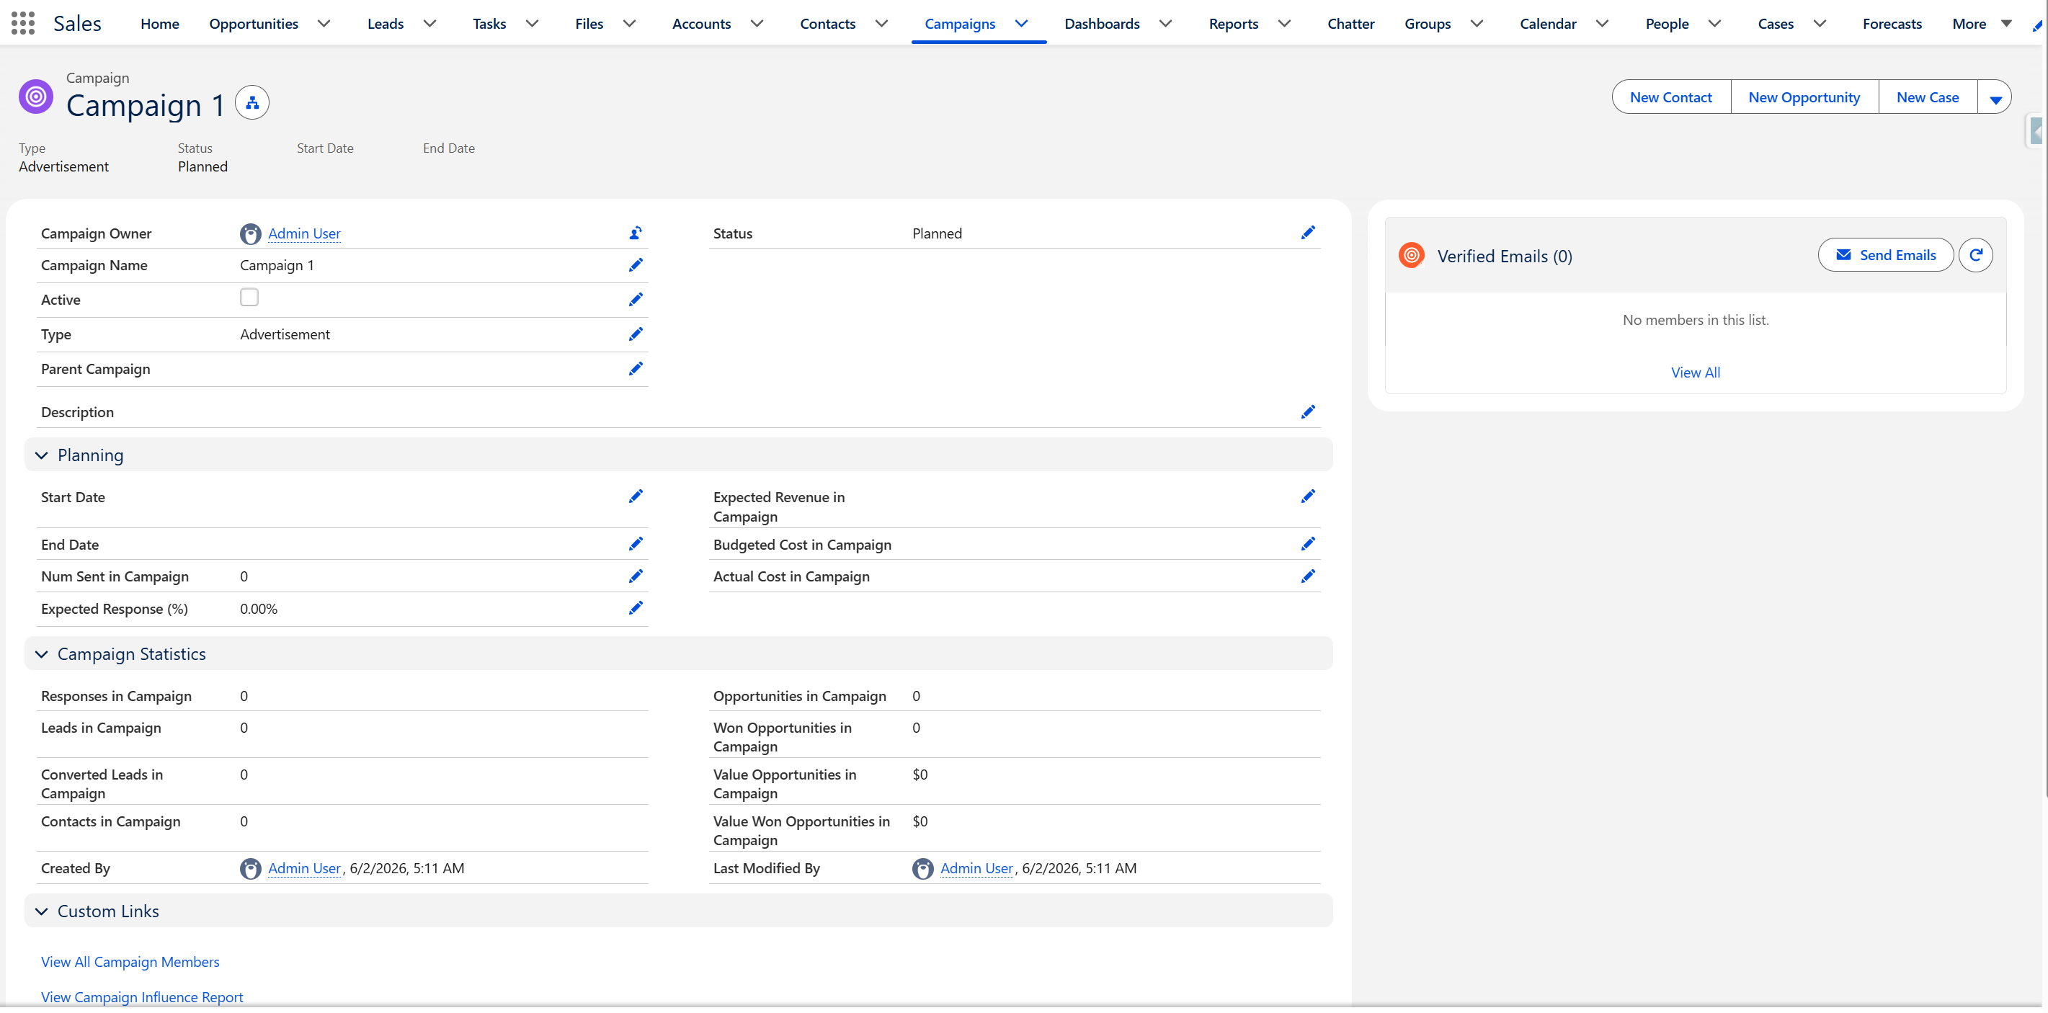Click the purple Campaign record icon
Screen dimensions: 2048x1013
tap(36, 97)
